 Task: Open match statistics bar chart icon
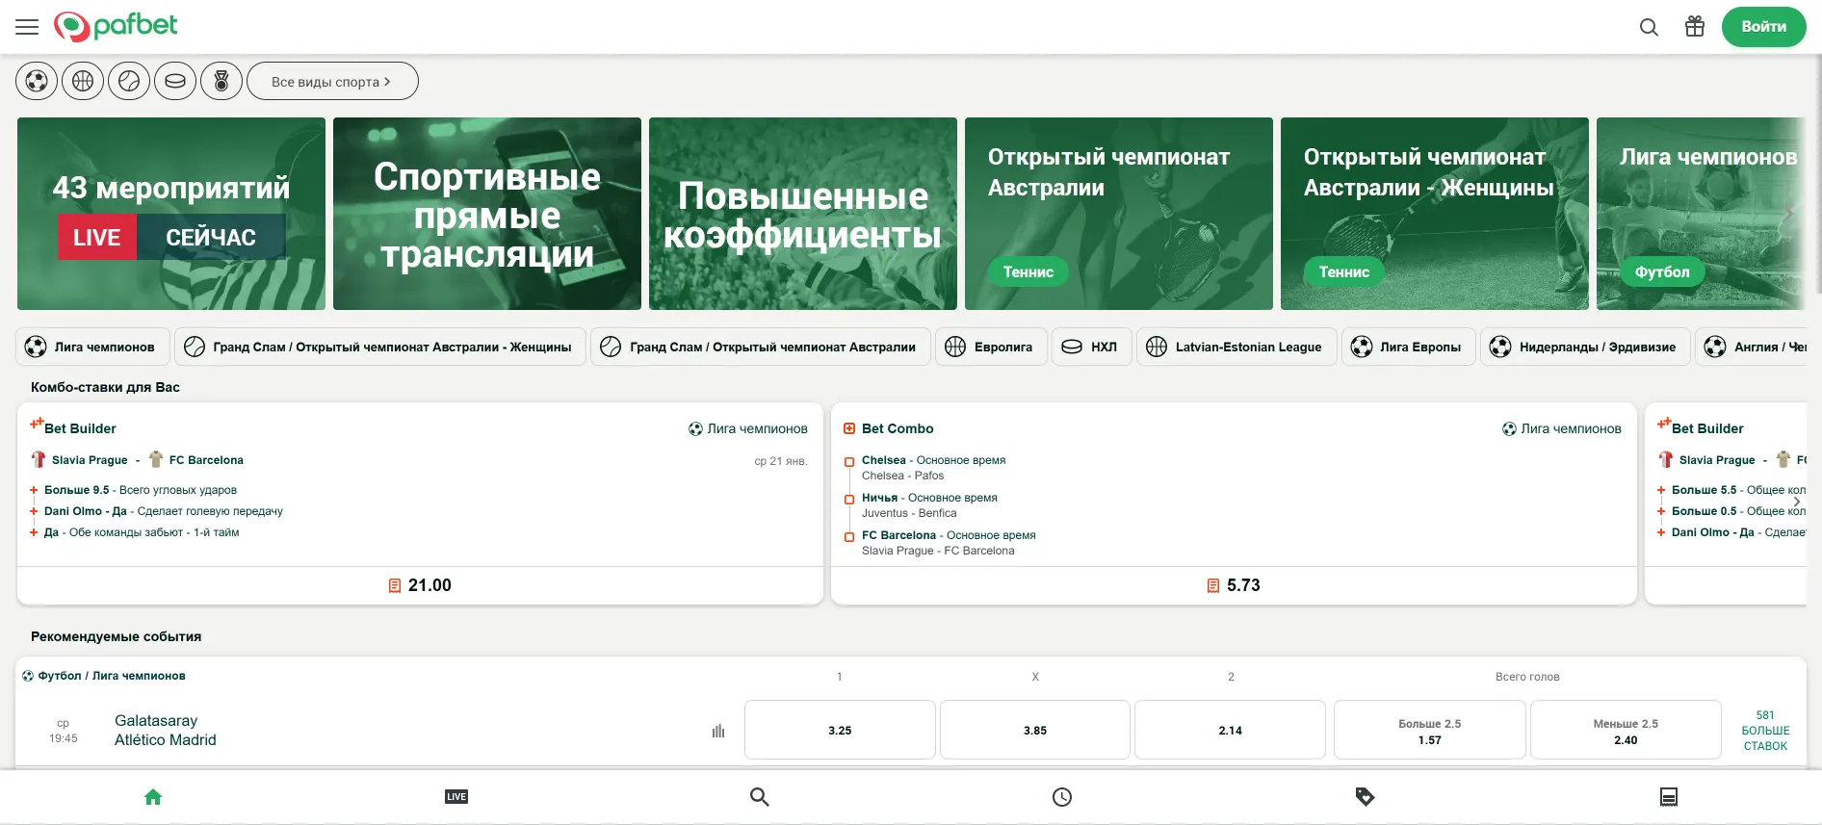click(718, 731)
